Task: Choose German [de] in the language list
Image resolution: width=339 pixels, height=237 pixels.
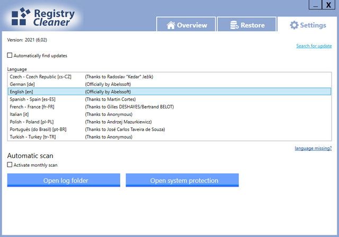Action: [169, 84]
